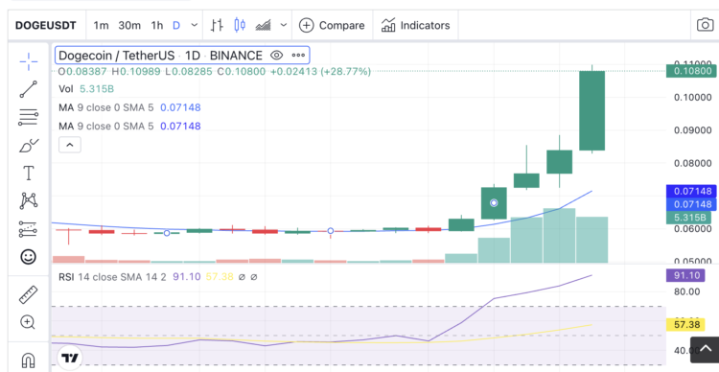
Task: Select the Vol 5.315B indicator legend
Action: (86, 89)
